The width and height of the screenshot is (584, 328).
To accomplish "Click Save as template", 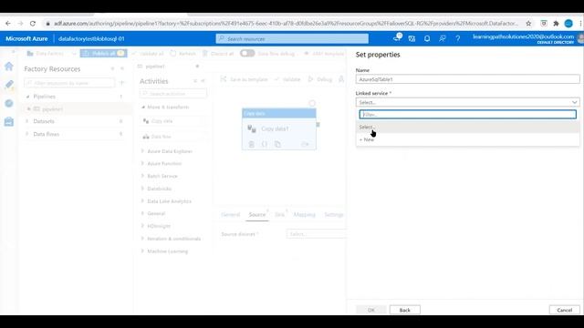I will pos(244,79).
